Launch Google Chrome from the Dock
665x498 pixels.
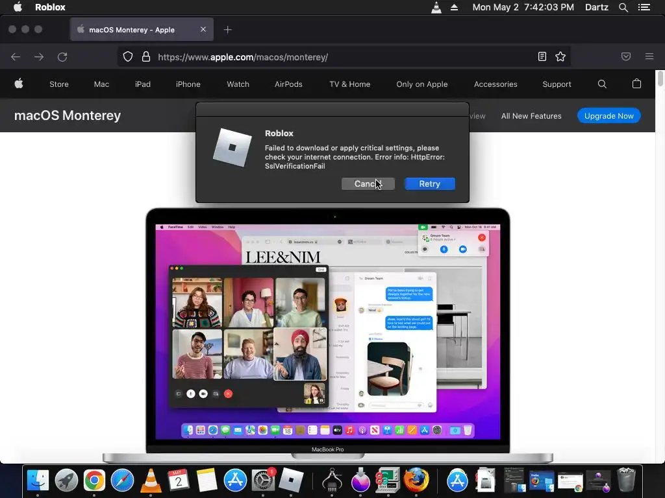94,480
